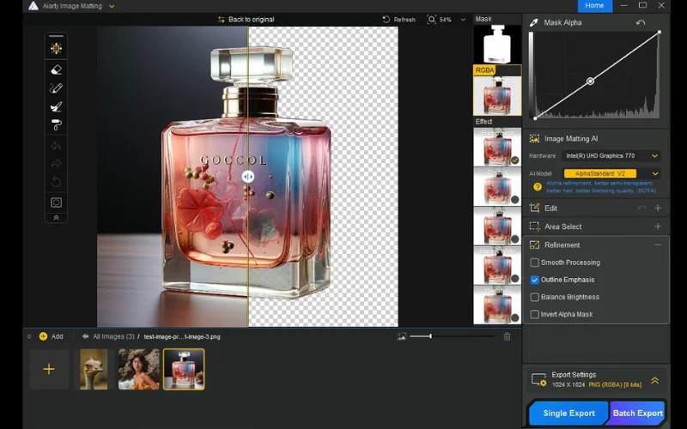
Task: Click the eyedropper icon beside Mask Alpha
Action: click(534, 22)
